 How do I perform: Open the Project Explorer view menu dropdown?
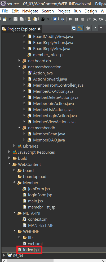click(95, 28)
